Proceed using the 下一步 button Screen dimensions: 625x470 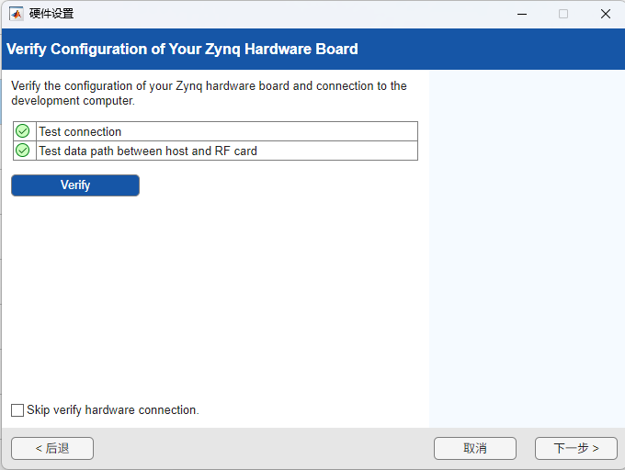[576, 449]
